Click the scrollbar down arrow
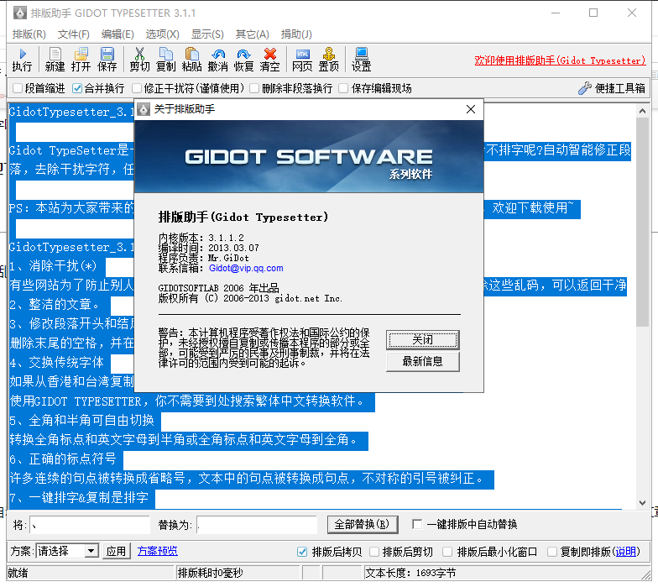Screen dimensions: 658x587 642,502
